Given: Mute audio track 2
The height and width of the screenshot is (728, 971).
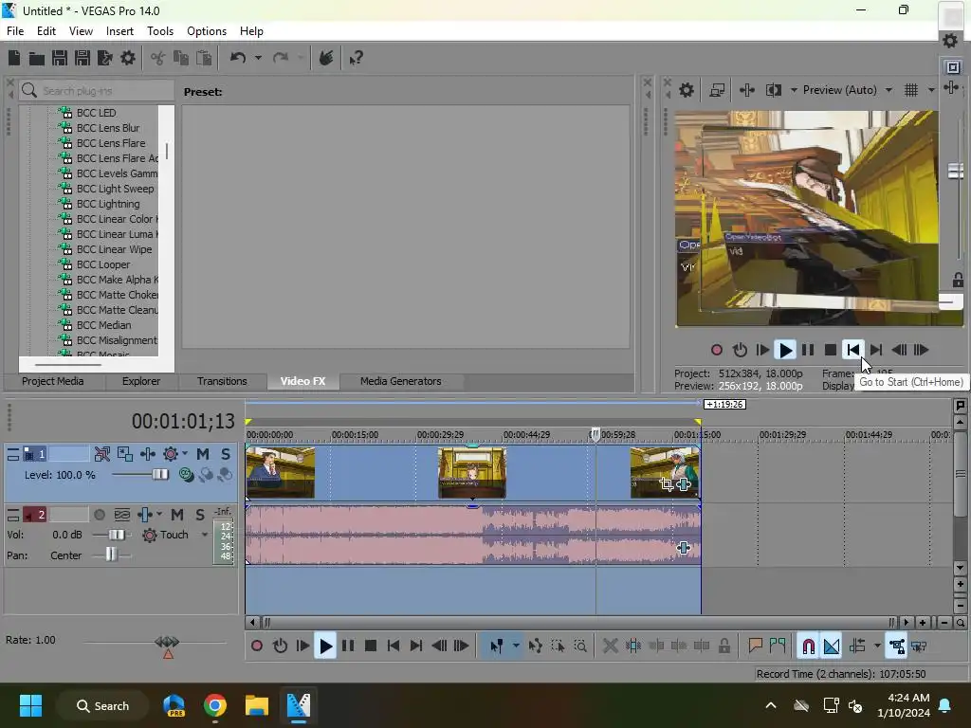Looking at the screenshot, I should [x=177, y=515].
